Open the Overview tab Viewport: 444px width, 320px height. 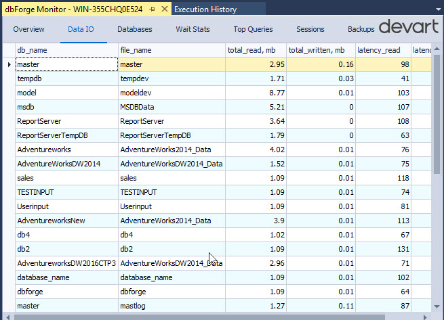coord(28,30)
